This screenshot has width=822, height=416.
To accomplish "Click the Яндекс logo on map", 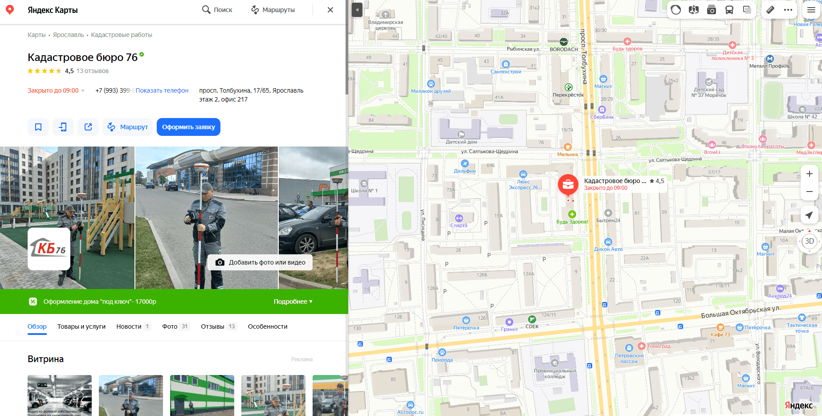I will [798, 405].
